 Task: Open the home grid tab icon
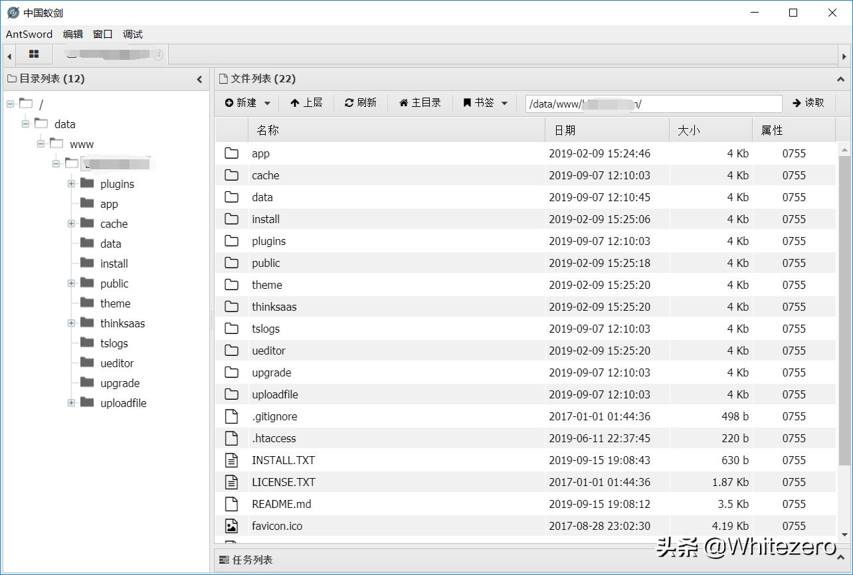coord(34,54)
